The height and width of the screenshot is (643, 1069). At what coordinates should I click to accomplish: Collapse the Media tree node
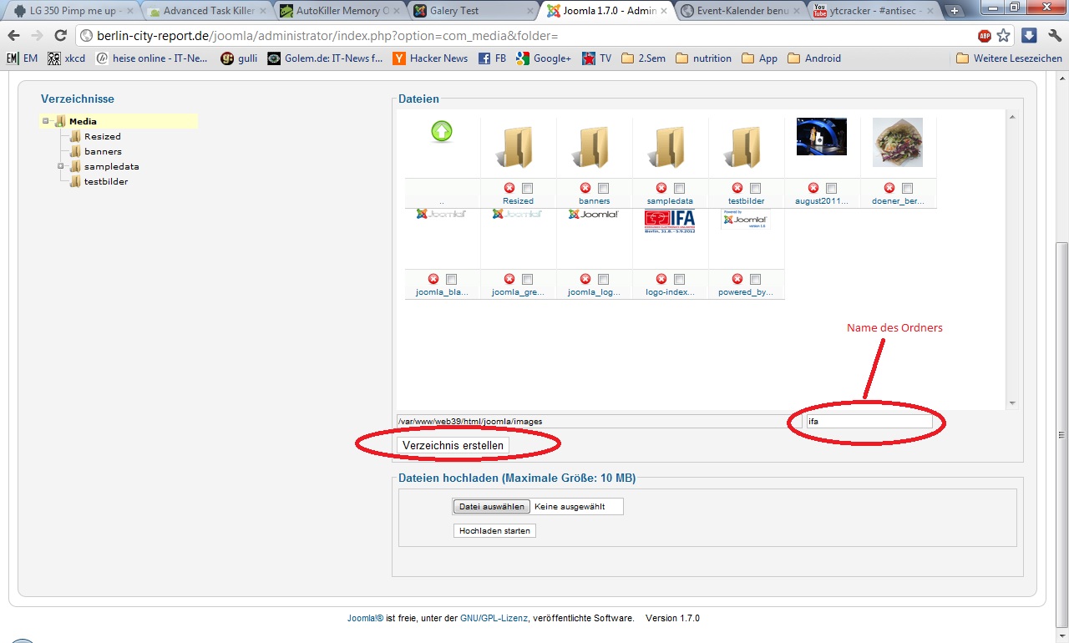pyautogui.click(x=46, y=122)
